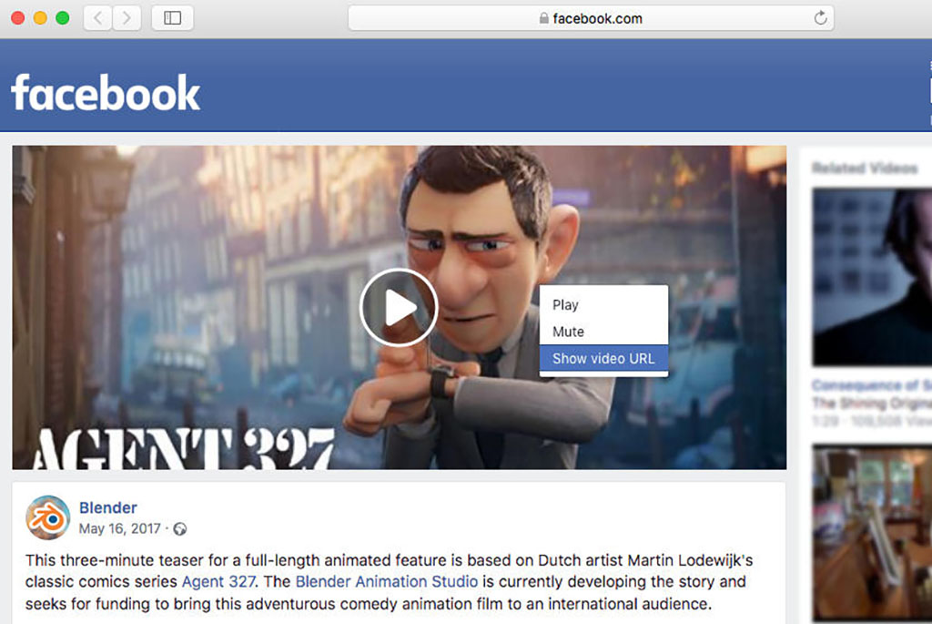932x624 pixels.
Task: Click the May 16, 2017 post date
Action: tap(120, 529)
